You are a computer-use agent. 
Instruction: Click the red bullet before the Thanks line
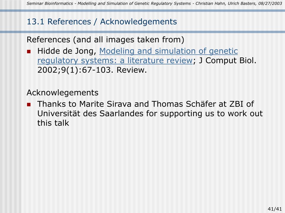pyautogui.click(x=29, y=105)
